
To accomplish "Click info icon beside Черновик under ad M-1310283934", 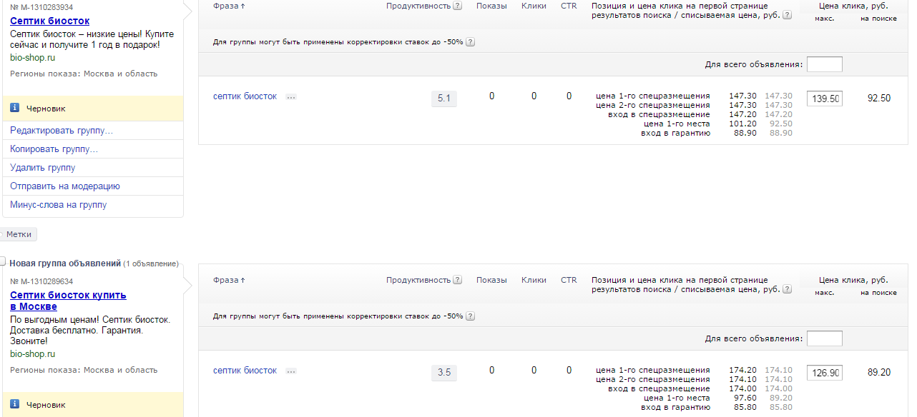I will coord(14,109).
